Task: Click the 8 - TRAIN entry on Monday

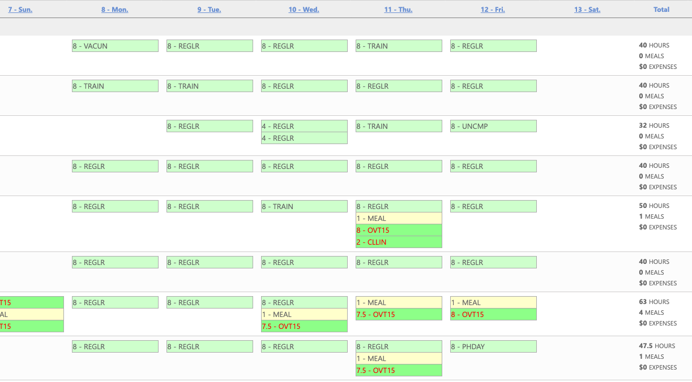Action: [115, 86]
